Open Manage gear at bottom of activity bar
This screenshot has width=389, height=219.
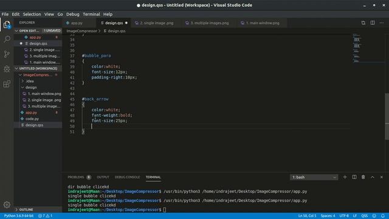click(7, 204)
